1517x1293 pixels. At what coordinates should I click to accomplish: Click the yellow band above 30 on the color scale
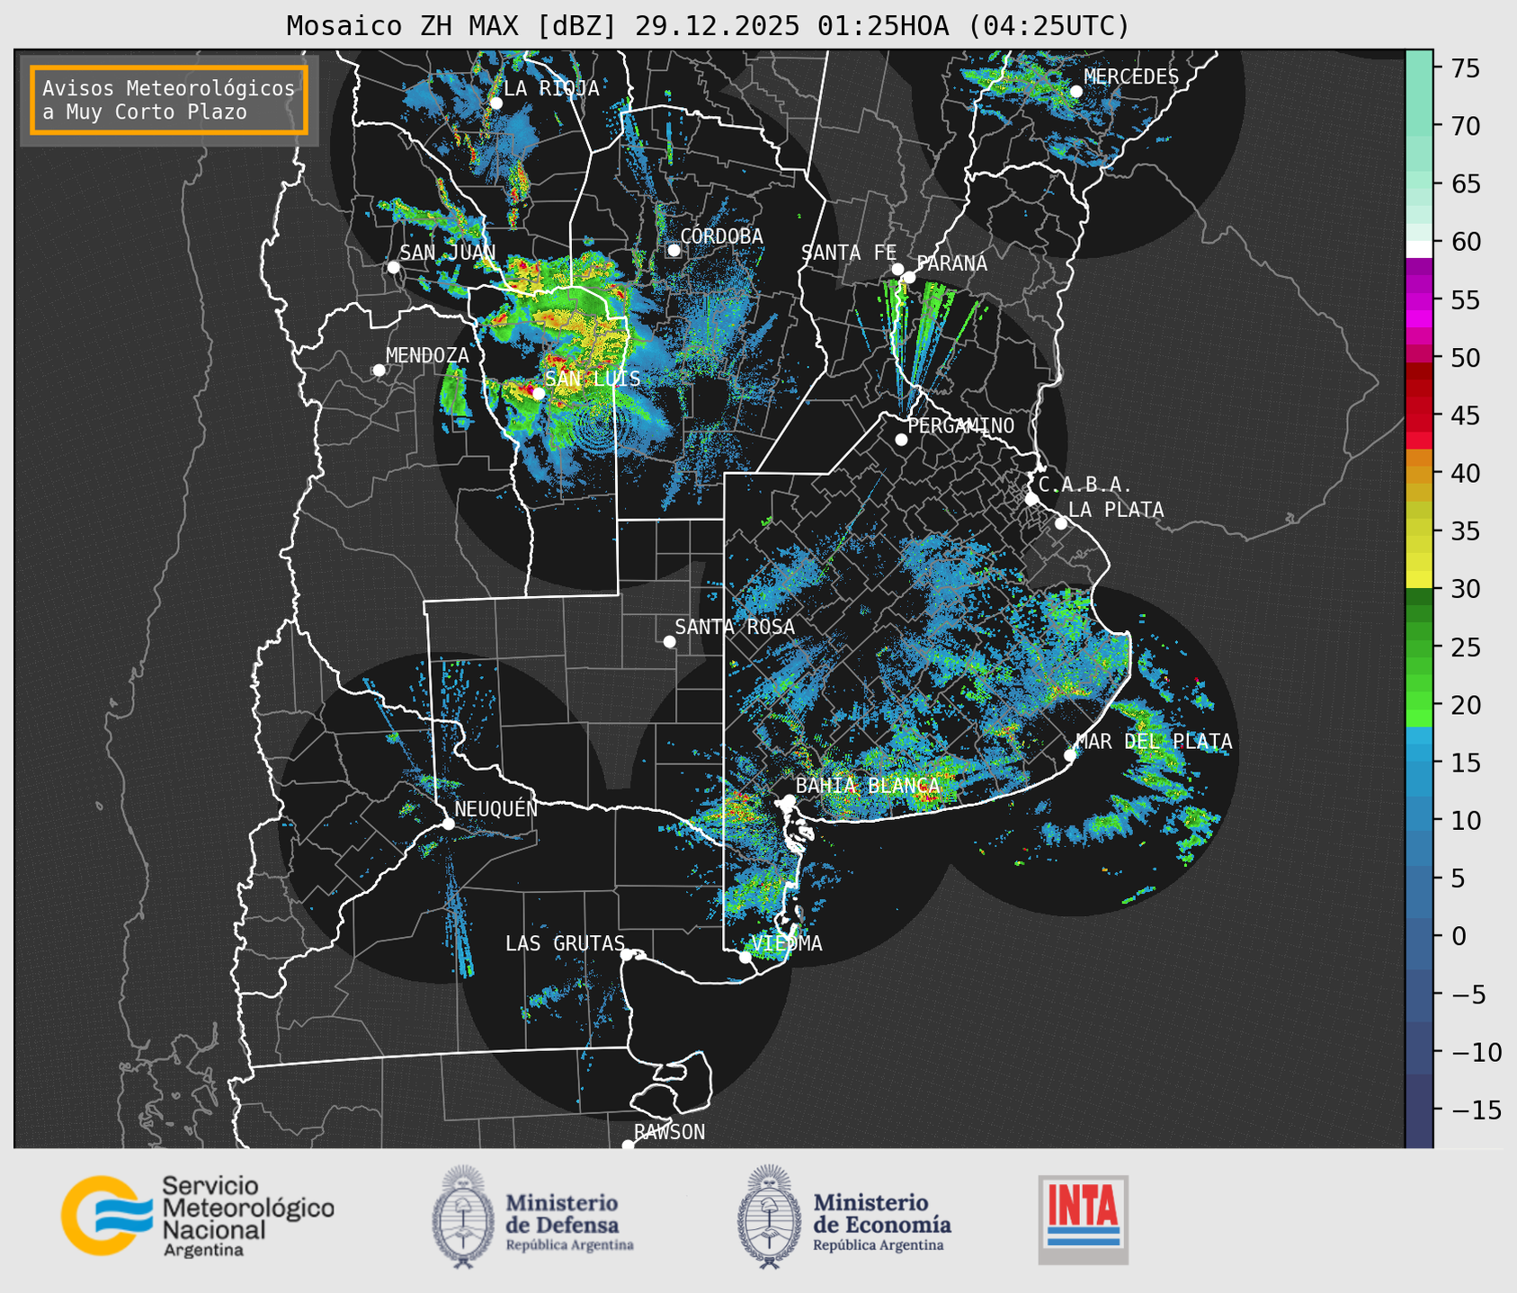click(x=1419, y=580)
